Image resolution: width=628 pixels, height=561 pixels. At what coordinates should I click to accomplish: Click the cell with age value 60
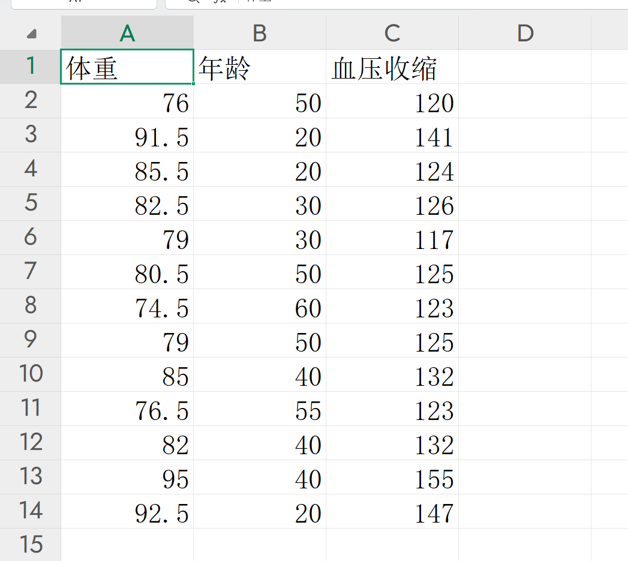click(260, 307)
